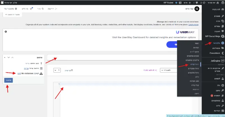
Task: Click the key status icon in publish box
Action: [x=41, y=63]
